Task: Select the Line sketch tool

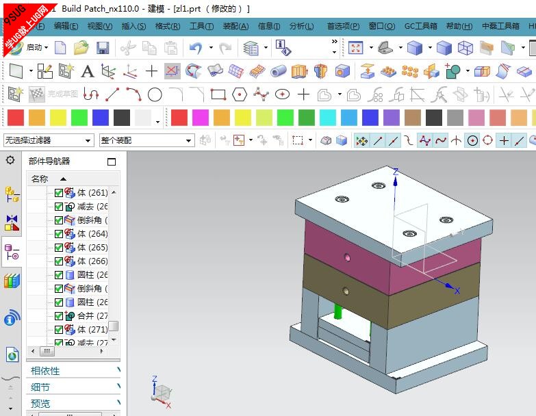Action: point(112,94)
